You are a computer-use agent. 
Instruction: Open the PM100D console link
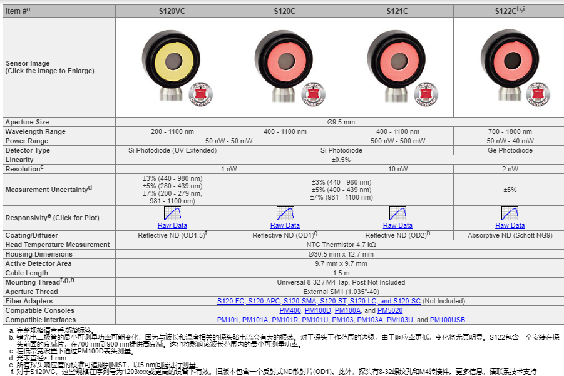[317, 310]
